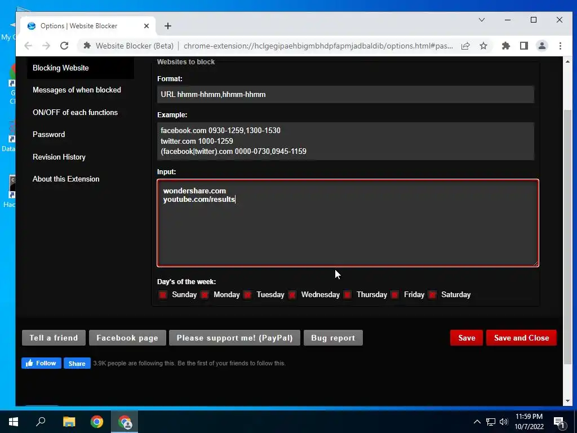Image resolution: width=577 pixels, height=433 pixels.
Task: Click inside the Input websites textarea
Action: [348, 223]
